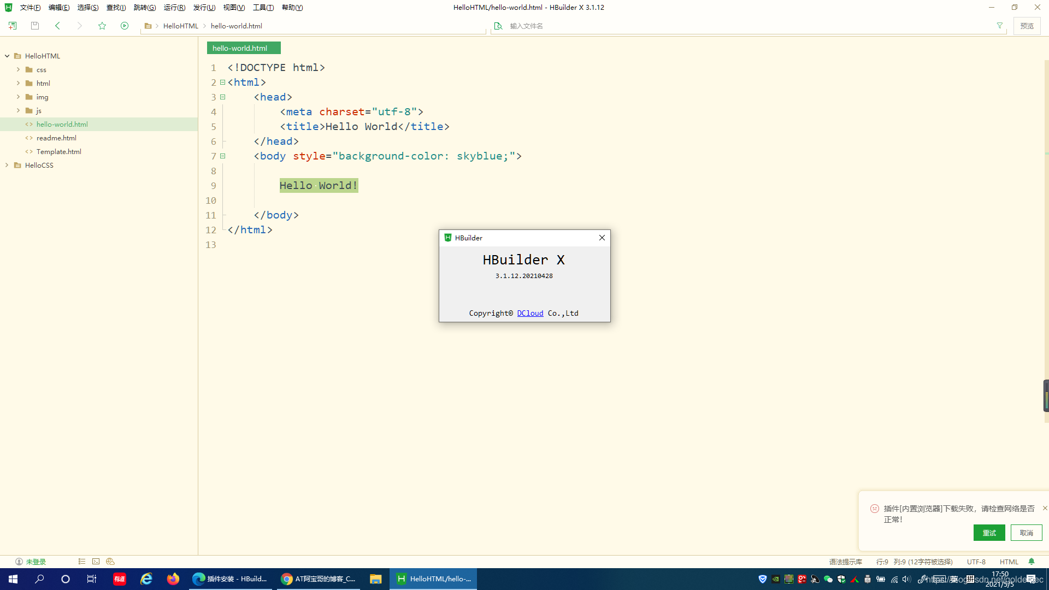Click the green 重试 retry button
The image size is (1049, 590).
(x=989, y=533)
